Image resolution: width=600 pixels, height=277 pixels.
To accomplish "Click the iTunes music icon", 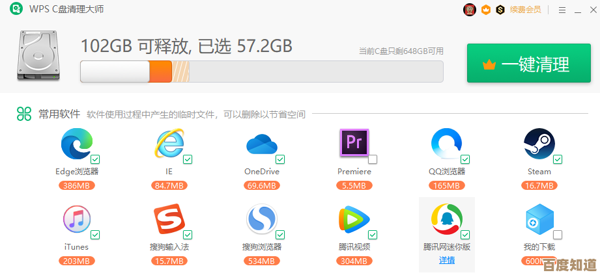I will pos(76,219).
